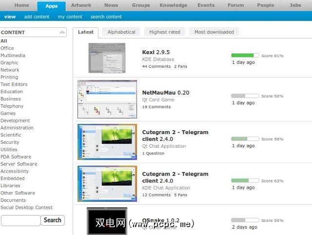The width and height of the screenshot is (312, 235).
Task: Open the Forum section
Action: pyautogui.click(x=236, y=5)
